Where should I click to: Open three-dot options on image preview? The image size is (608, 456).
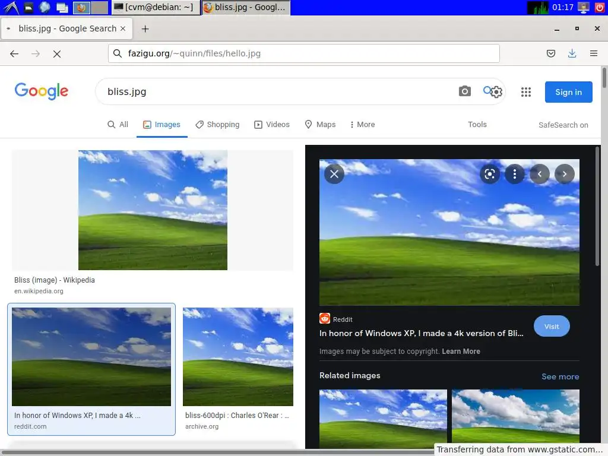click(x=515, y=174)
